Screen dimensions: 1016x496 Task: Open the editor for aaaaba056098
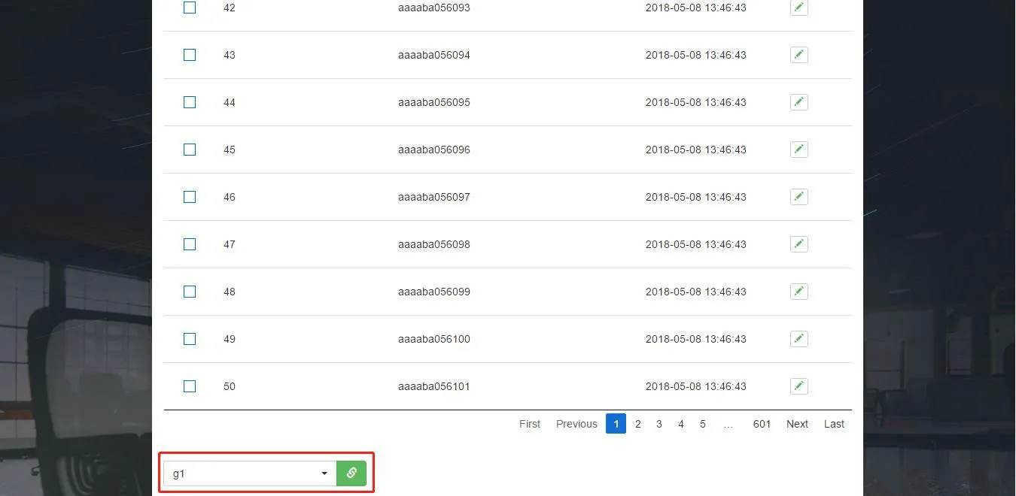pyautogui.click(x=799, y=243)
